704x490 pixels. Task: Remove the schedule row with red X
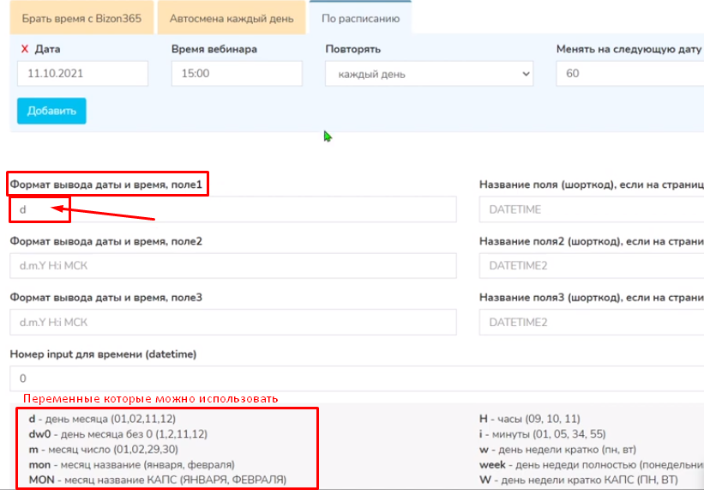click(x=24, y=50)
